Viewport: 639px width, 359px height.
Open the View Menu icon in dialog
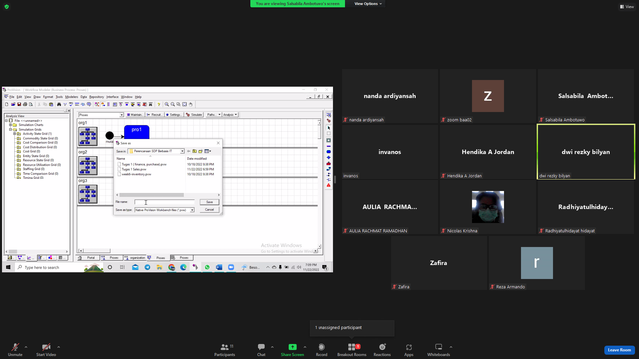(x=207, y=151)
